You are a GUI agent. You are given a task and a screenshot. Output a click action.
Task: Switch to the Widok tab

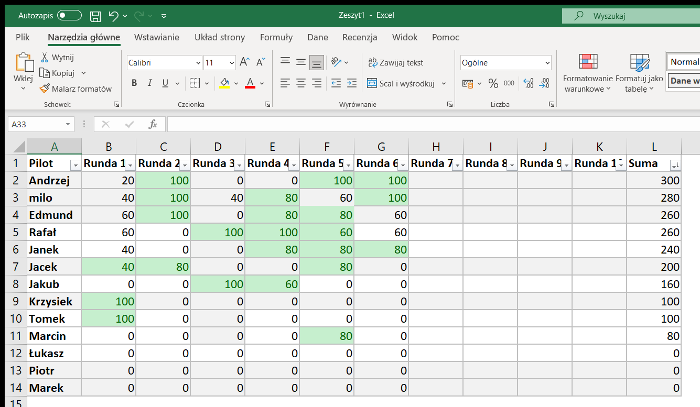(x=405, y=37)
